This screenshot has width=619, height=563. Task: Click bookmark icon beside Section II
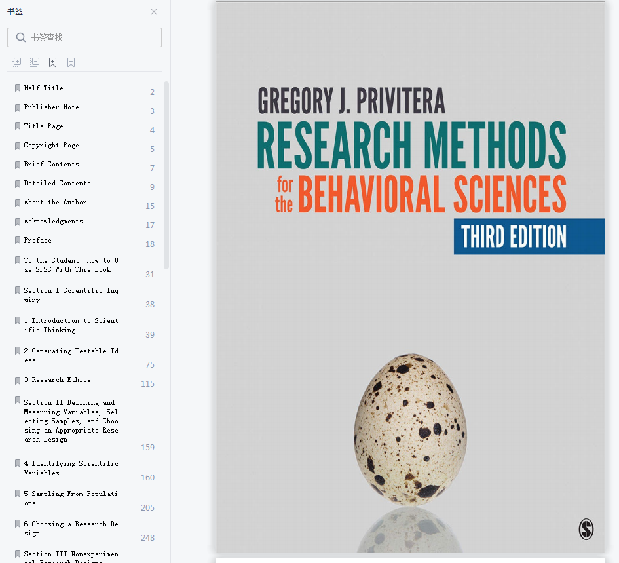18,400
